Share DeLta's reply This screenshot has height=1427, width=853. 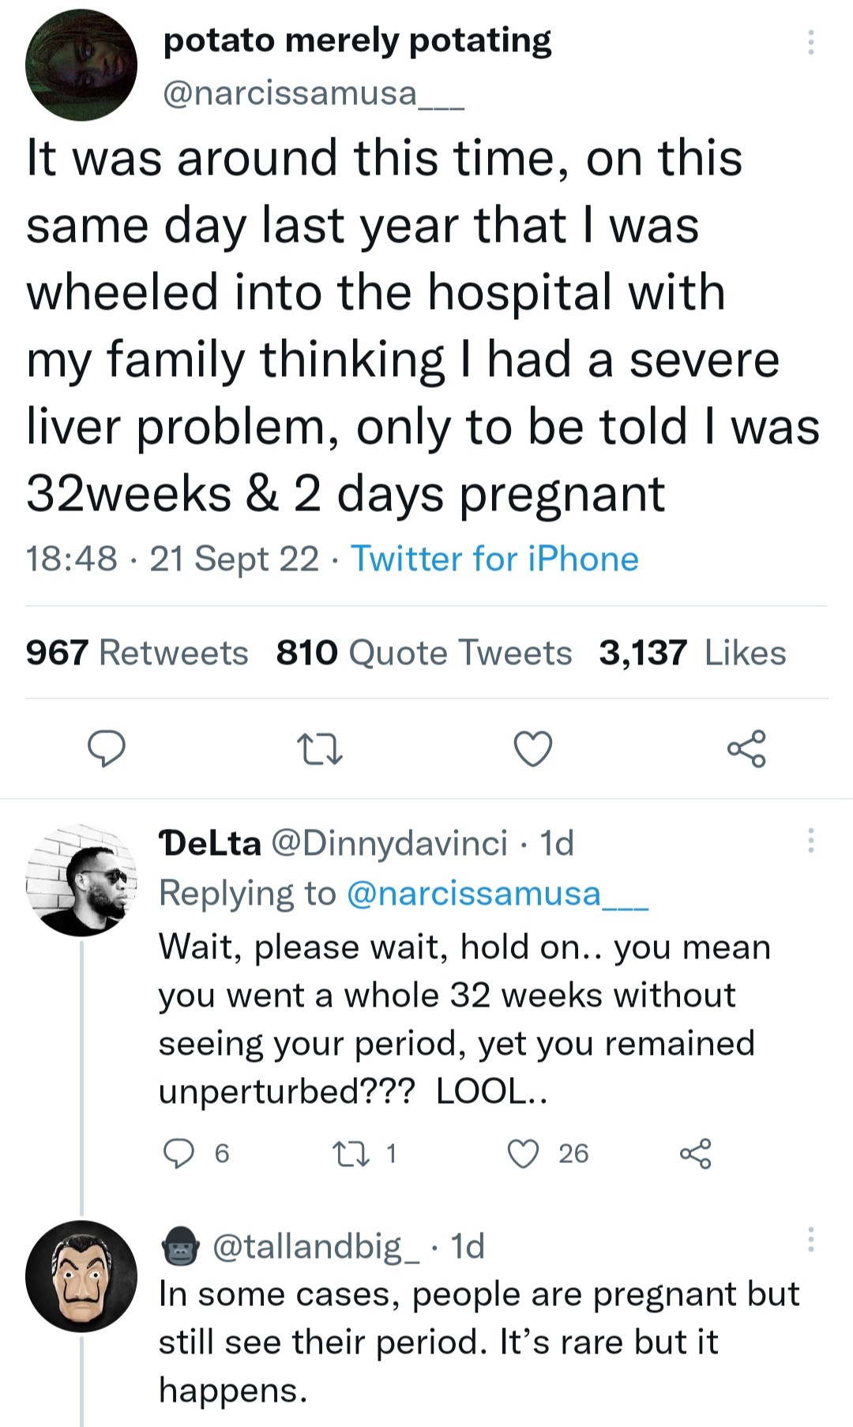[x=696, y=1154]
